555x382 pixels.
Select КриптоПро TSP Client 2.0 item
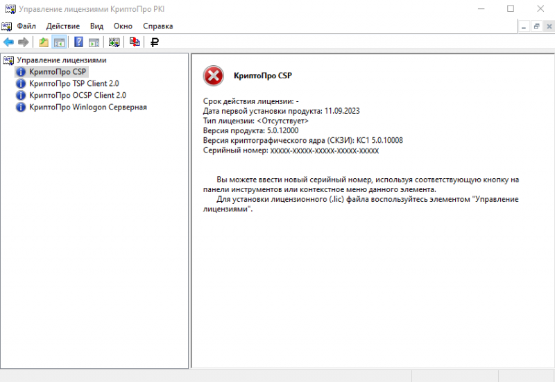[x=74, y=83]
